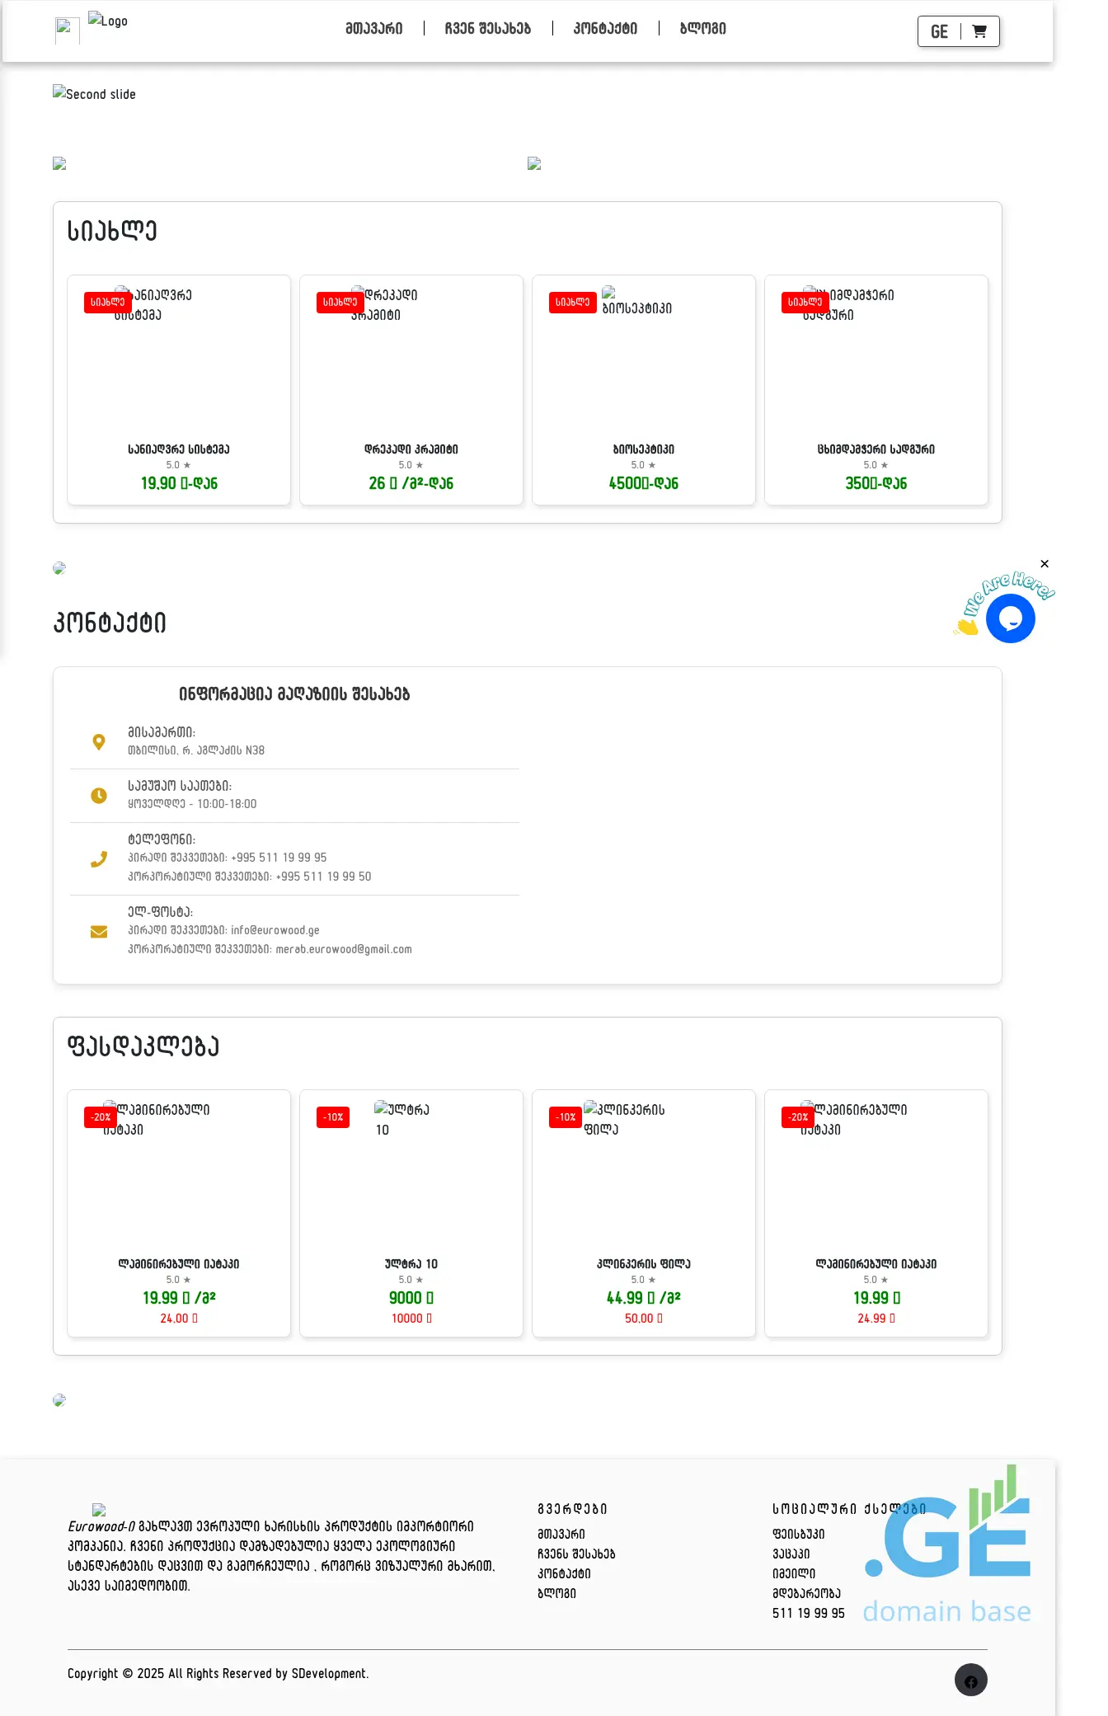
Task: Open the ჩვენ შესახებ navigation item
Action: click(x=487, y=29)
